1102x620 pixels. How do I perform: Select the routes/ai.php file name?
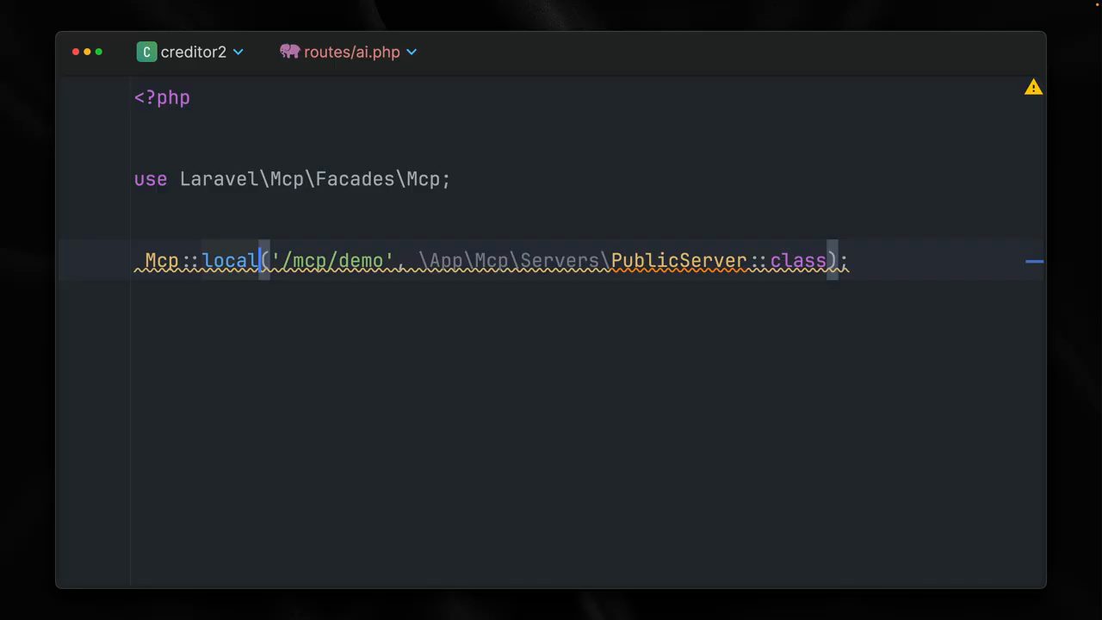[x=352, y=52]
